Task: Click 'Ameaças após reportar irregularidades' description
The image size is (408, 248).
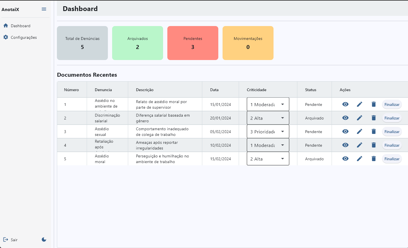Action: point(157,145)
